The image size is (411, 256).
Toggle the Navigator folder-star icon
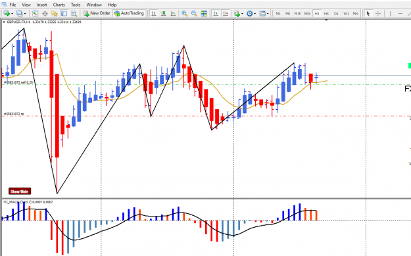coord(55,13)
